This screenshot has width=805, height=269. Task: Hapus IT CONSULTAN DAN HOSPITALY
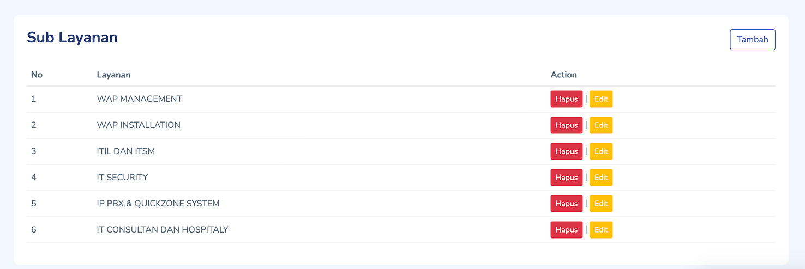click(566, 230)
